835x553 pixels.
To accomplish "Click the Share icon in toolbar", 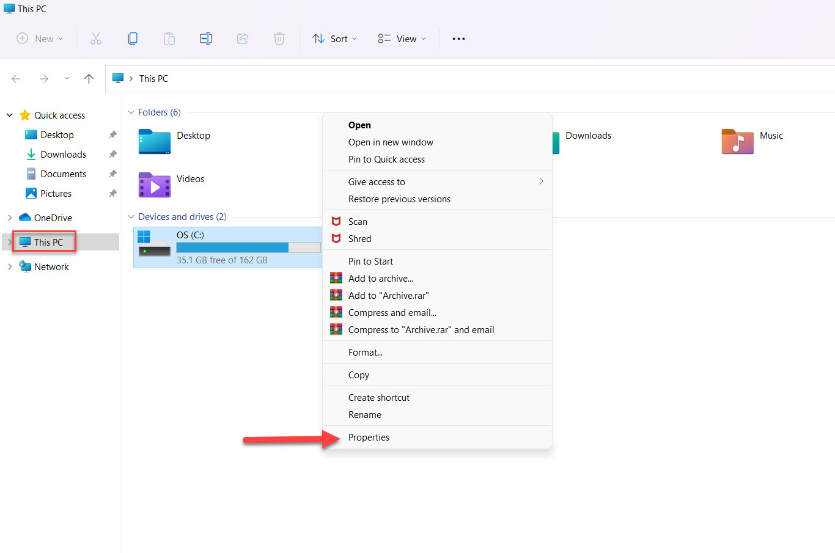I will (x=243, y=38).
